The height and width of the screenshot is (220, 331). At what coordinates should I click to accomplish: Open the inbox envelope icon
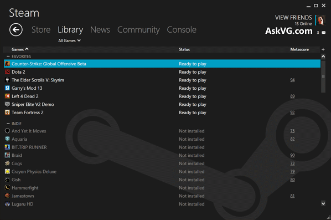click(x=323, y=33)
